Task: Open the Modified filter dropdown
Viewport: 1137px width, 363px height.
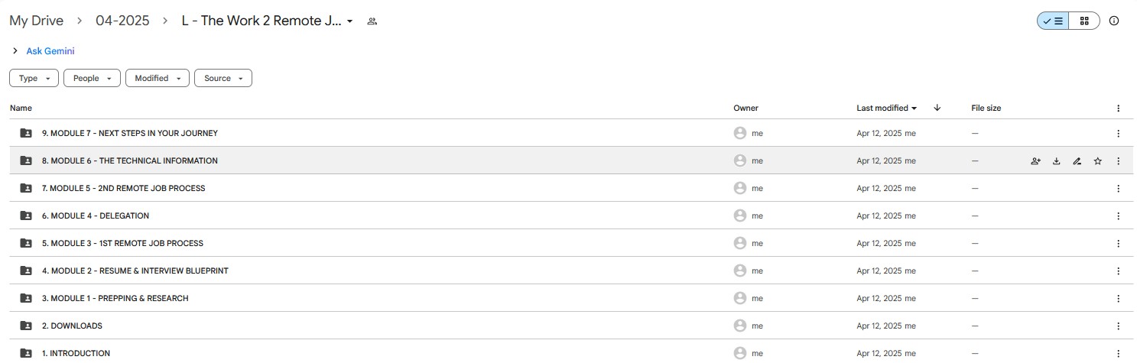Action: 158,78
